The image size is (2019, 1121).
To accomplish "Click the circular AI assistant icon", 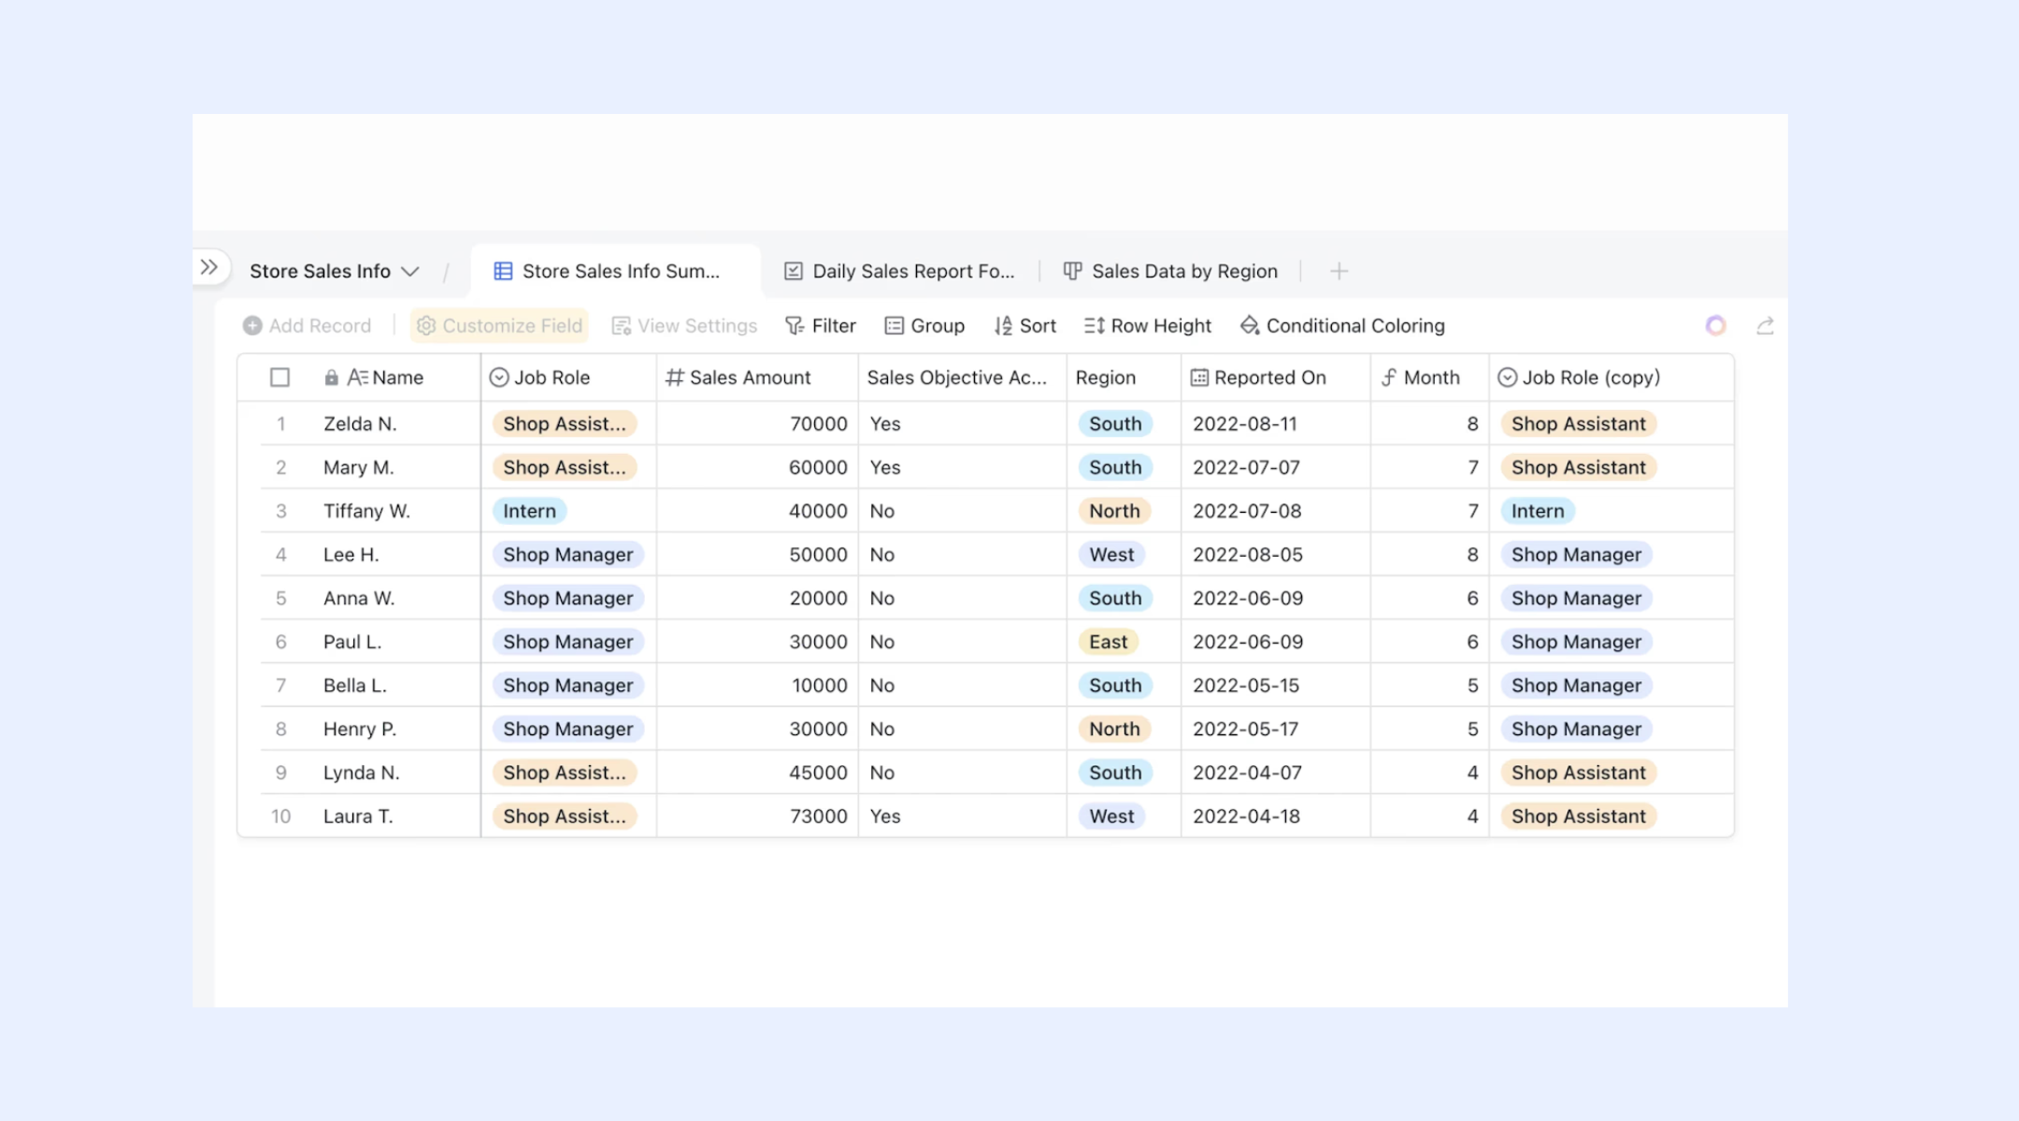I will (1715, 325).
